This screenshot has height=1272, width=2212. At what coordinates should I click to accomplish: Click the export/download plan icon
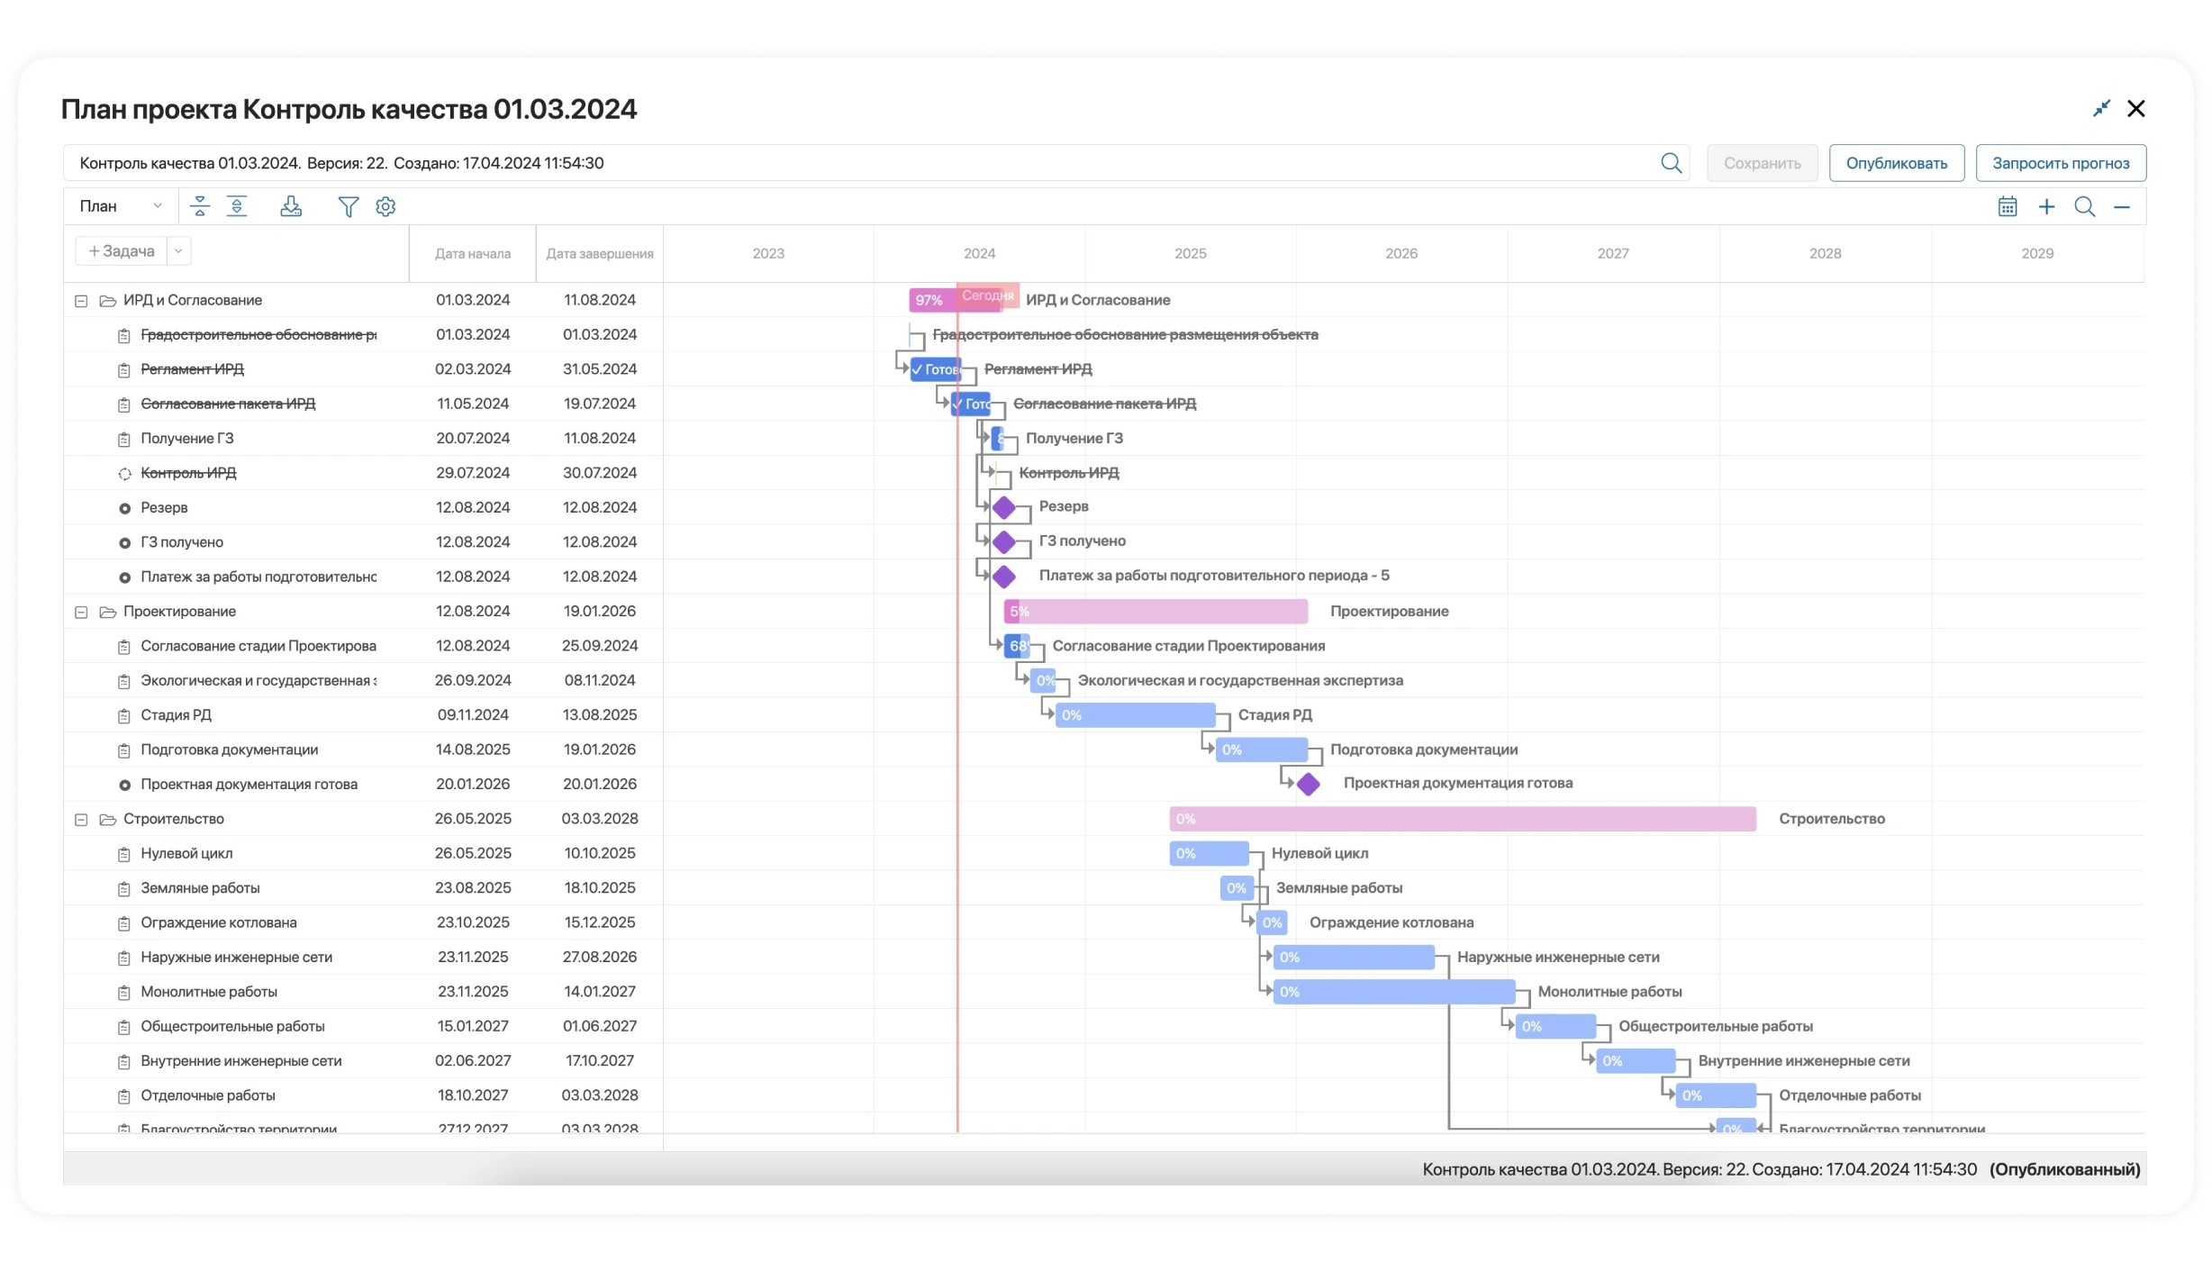(291, 206)
